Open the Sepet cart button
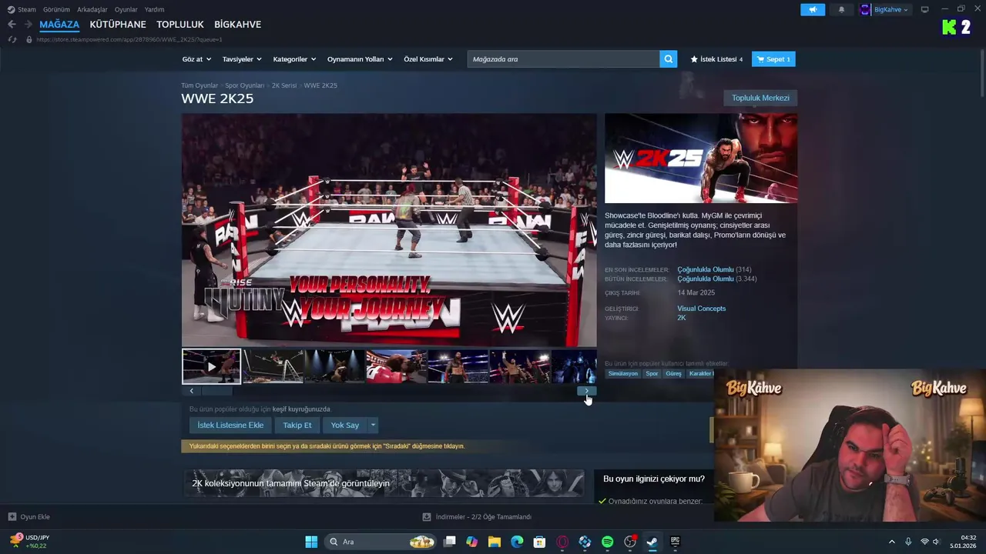This screenshot has width=986, height=554. 773,59
